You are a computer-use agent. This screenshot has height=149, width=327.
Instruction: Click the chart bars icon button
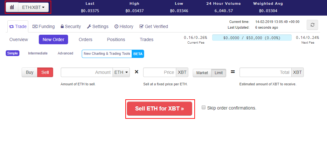12,7
